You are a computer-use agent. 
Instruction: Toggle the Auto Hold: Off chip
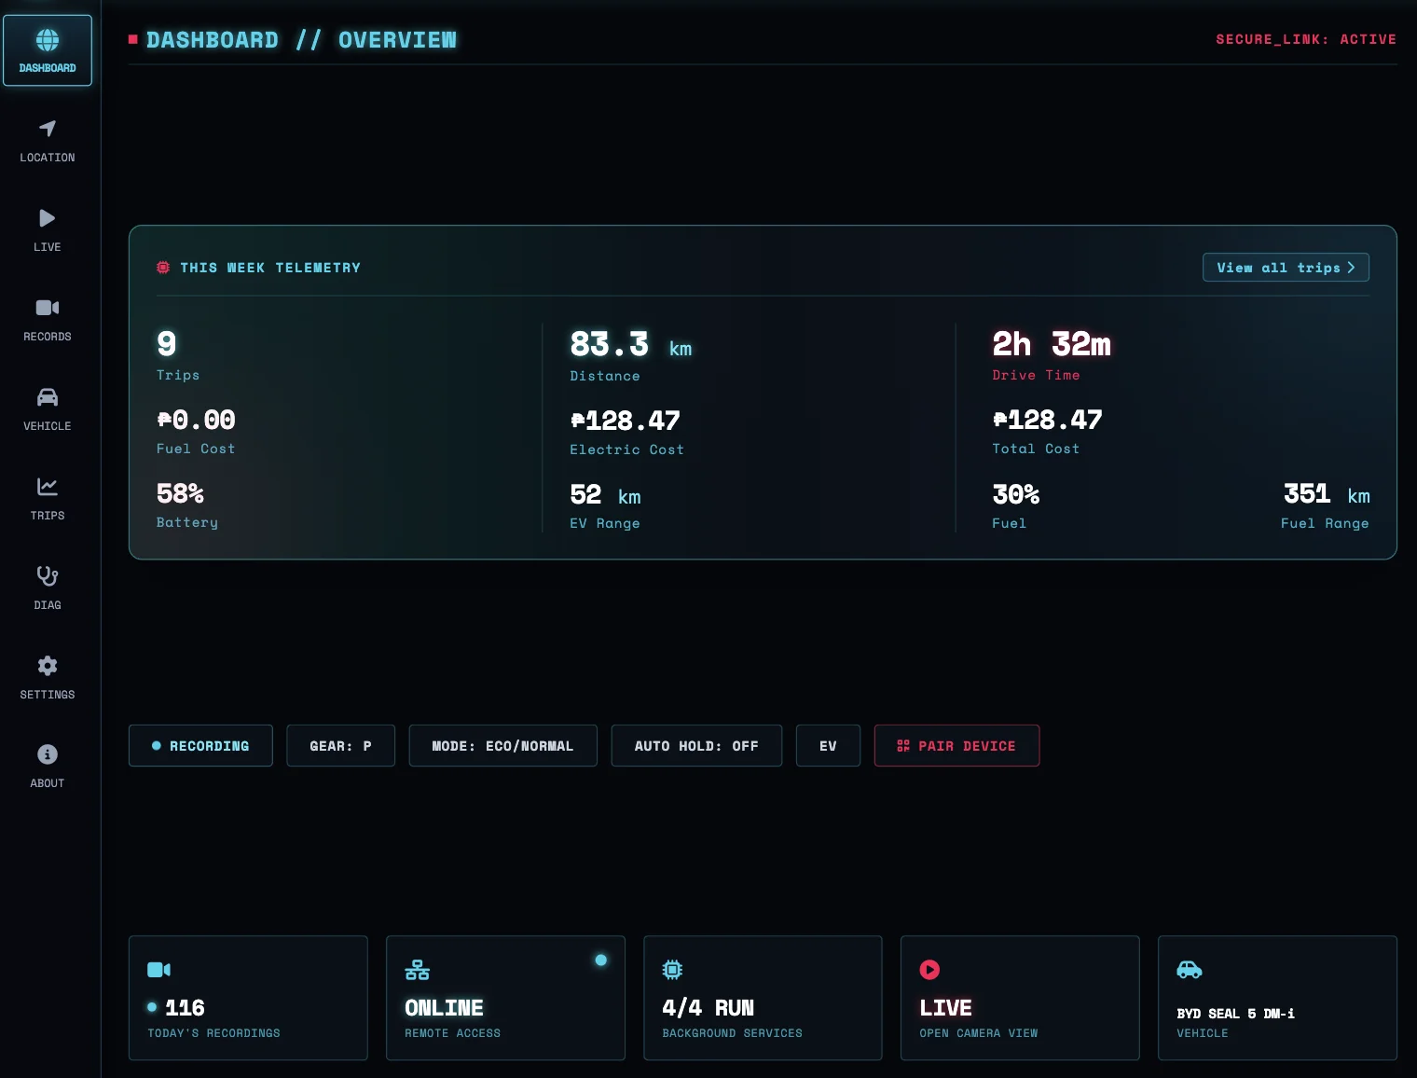(696, 746)
